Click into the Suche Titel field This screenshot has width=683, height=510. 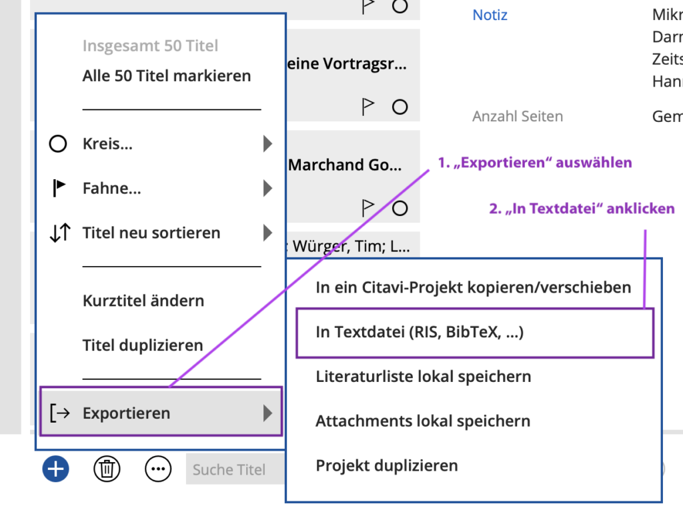point(235,469)
